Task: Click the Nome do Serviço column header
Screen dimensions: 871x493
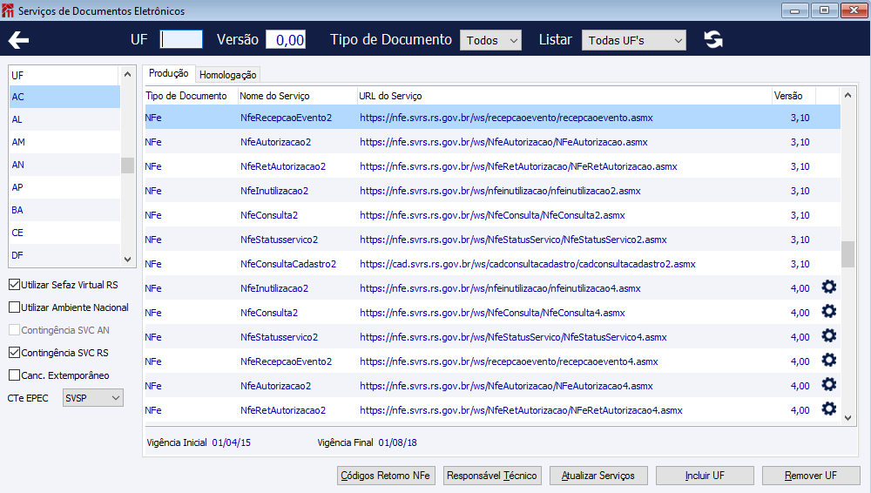Action: point(297,96)
